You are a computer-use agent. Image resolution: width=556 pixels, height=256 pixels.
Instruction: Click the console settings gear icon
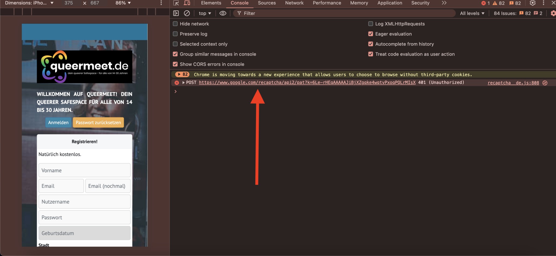pyautogui.click(x=553, y=13)
